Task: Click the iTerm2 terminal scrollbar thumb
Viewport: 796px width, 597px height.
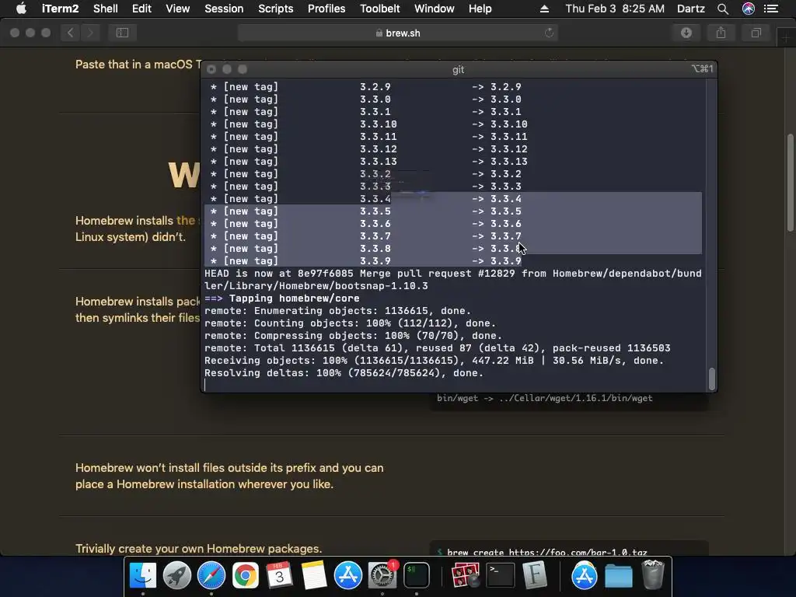Action: coord(712,379)
